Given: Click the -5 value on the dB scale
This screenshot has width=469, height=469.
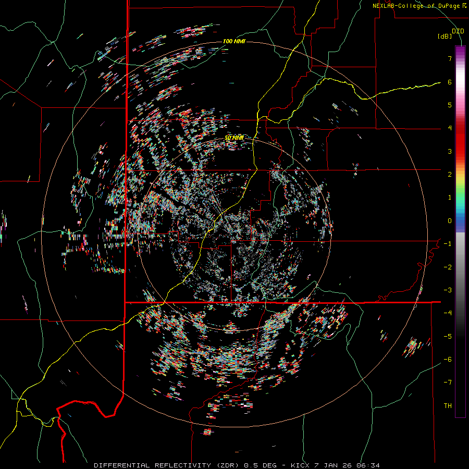Looking at the screenshot, I should (448, 337).
